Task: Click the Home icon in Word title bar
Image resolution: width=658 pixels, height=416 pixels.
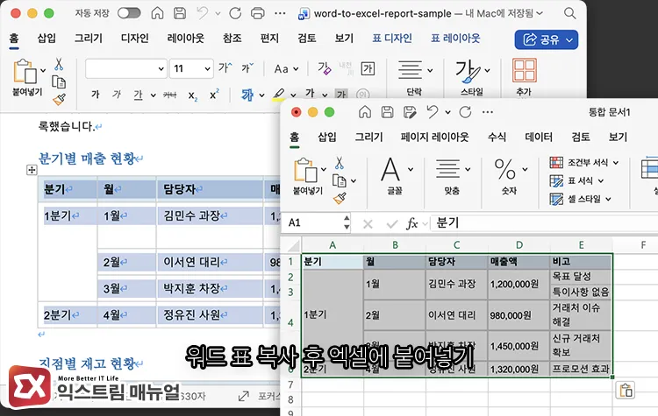Action: [x=157, y=13]
